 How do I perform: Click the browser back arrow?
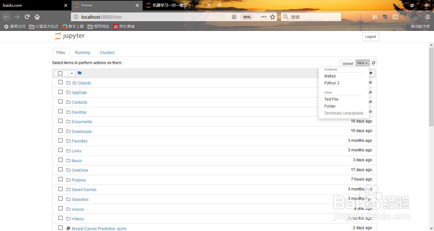[x=7, y=17]
